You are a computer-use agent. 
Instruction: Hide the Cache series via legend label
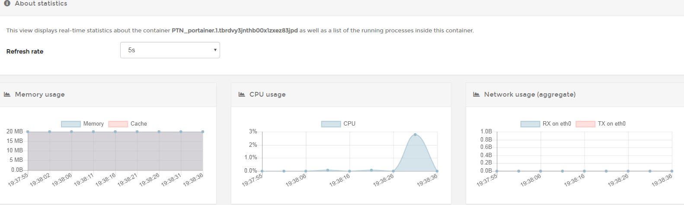tap(138, 124)
